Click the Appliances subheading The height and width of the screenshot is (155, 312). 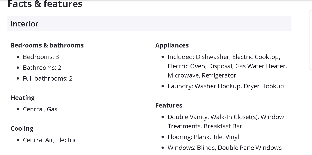coord(172,45)
